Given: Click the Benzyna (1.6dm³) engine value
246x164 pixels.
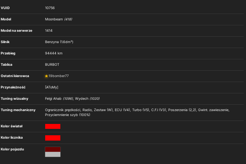Looking at the screenshot, I should pyautogui.click(x=59, y=42).
